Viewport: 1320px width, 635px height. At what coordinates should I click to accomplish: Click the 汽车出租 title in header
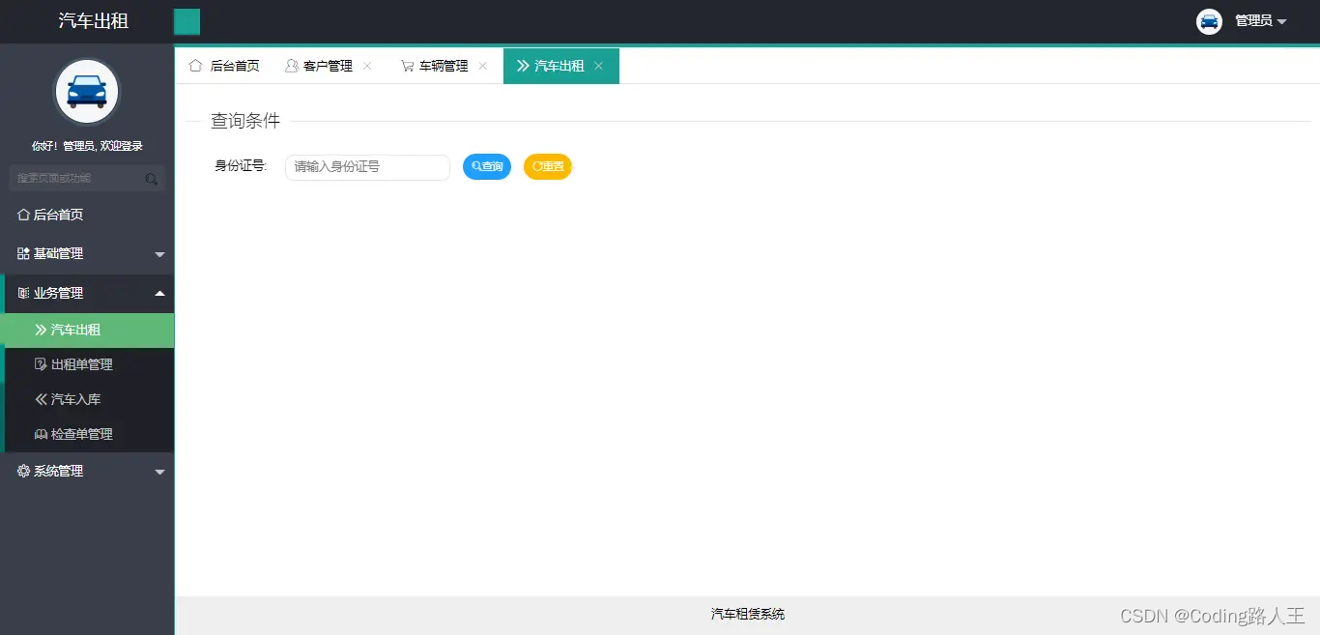point(94,20)
